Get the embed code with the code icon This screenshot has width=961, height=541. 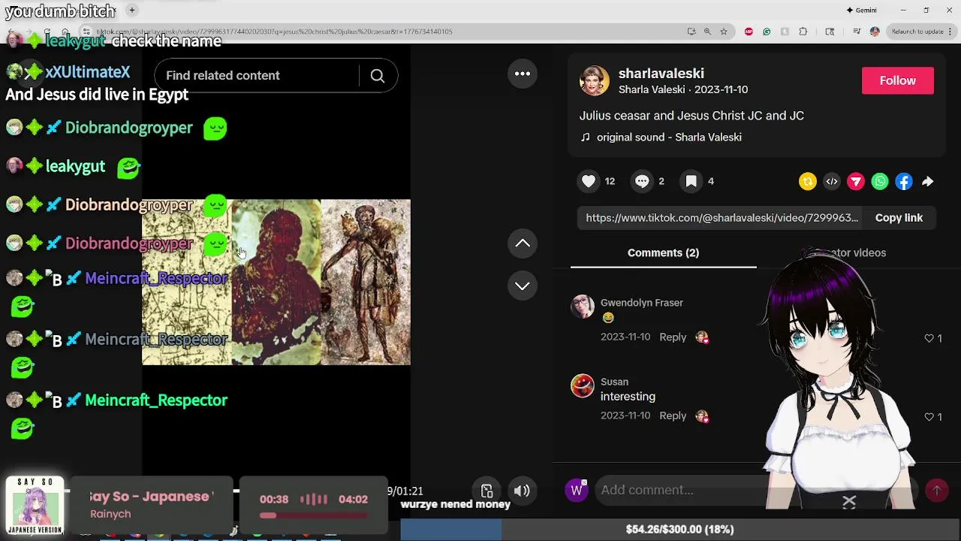point(832,181)
